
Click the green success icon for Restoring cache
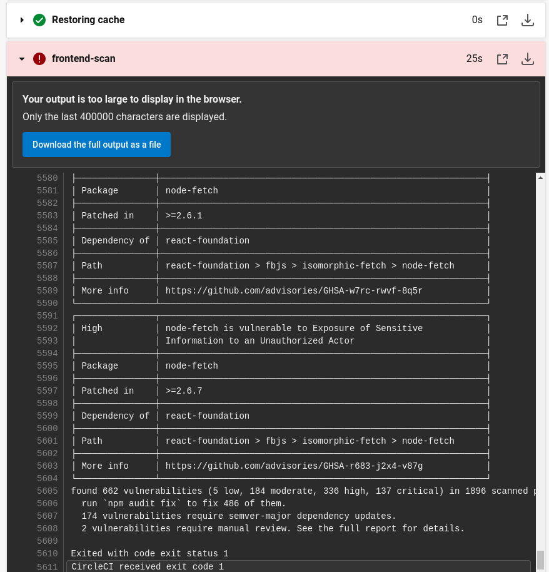39,19
